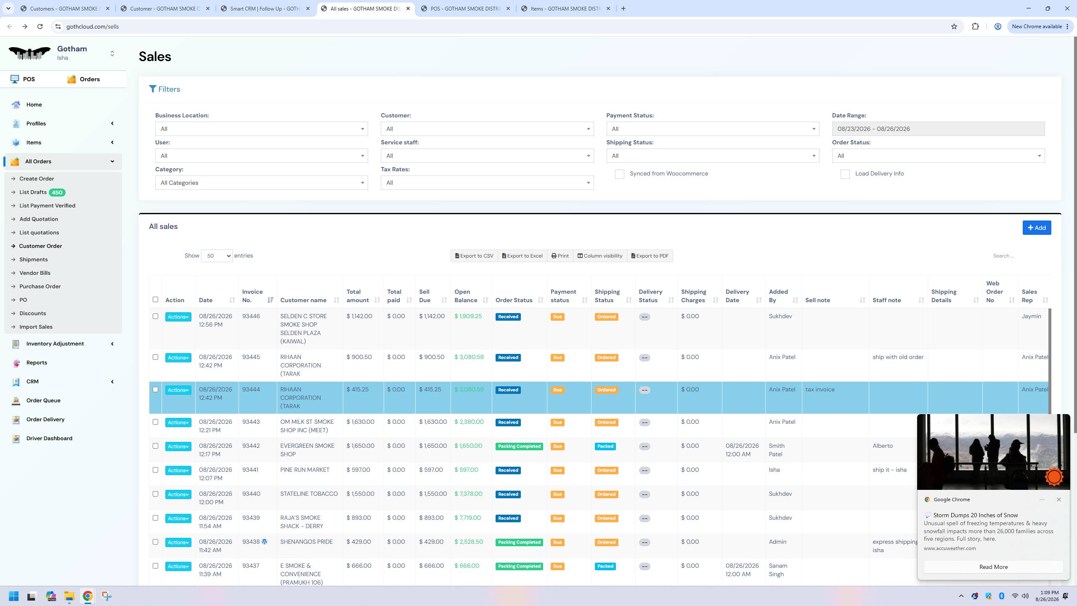Image resolution: width=1077 pixels, height=606 pixels.
Task: Open Actions dropdown for invoice 93443
Action: pos(178,423)
